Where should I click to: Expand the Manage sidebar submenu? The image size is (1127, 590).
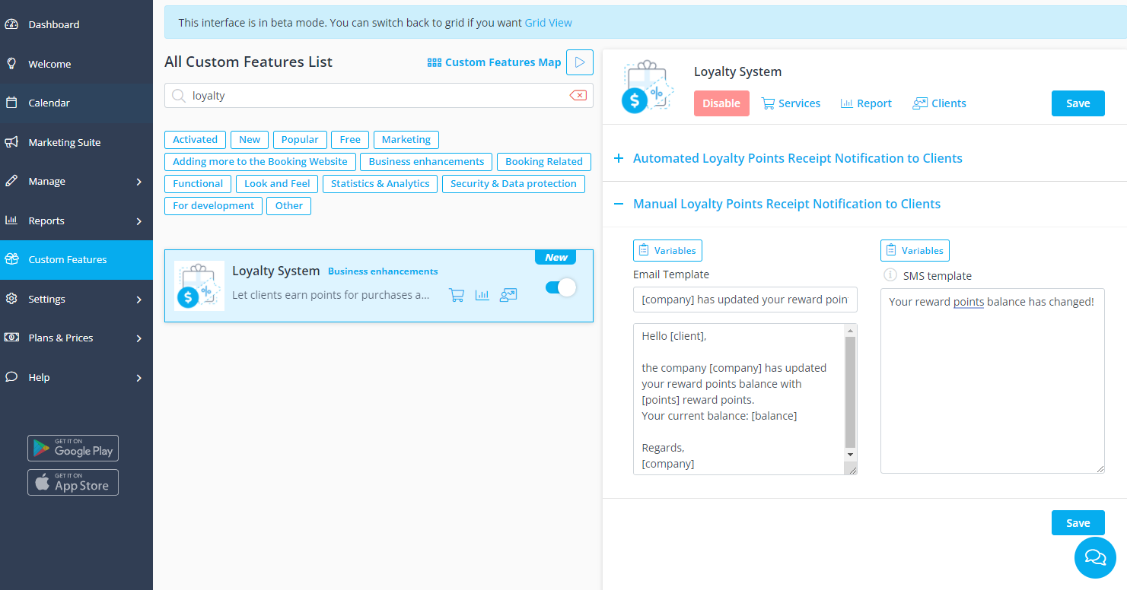(x=76, y=181)
